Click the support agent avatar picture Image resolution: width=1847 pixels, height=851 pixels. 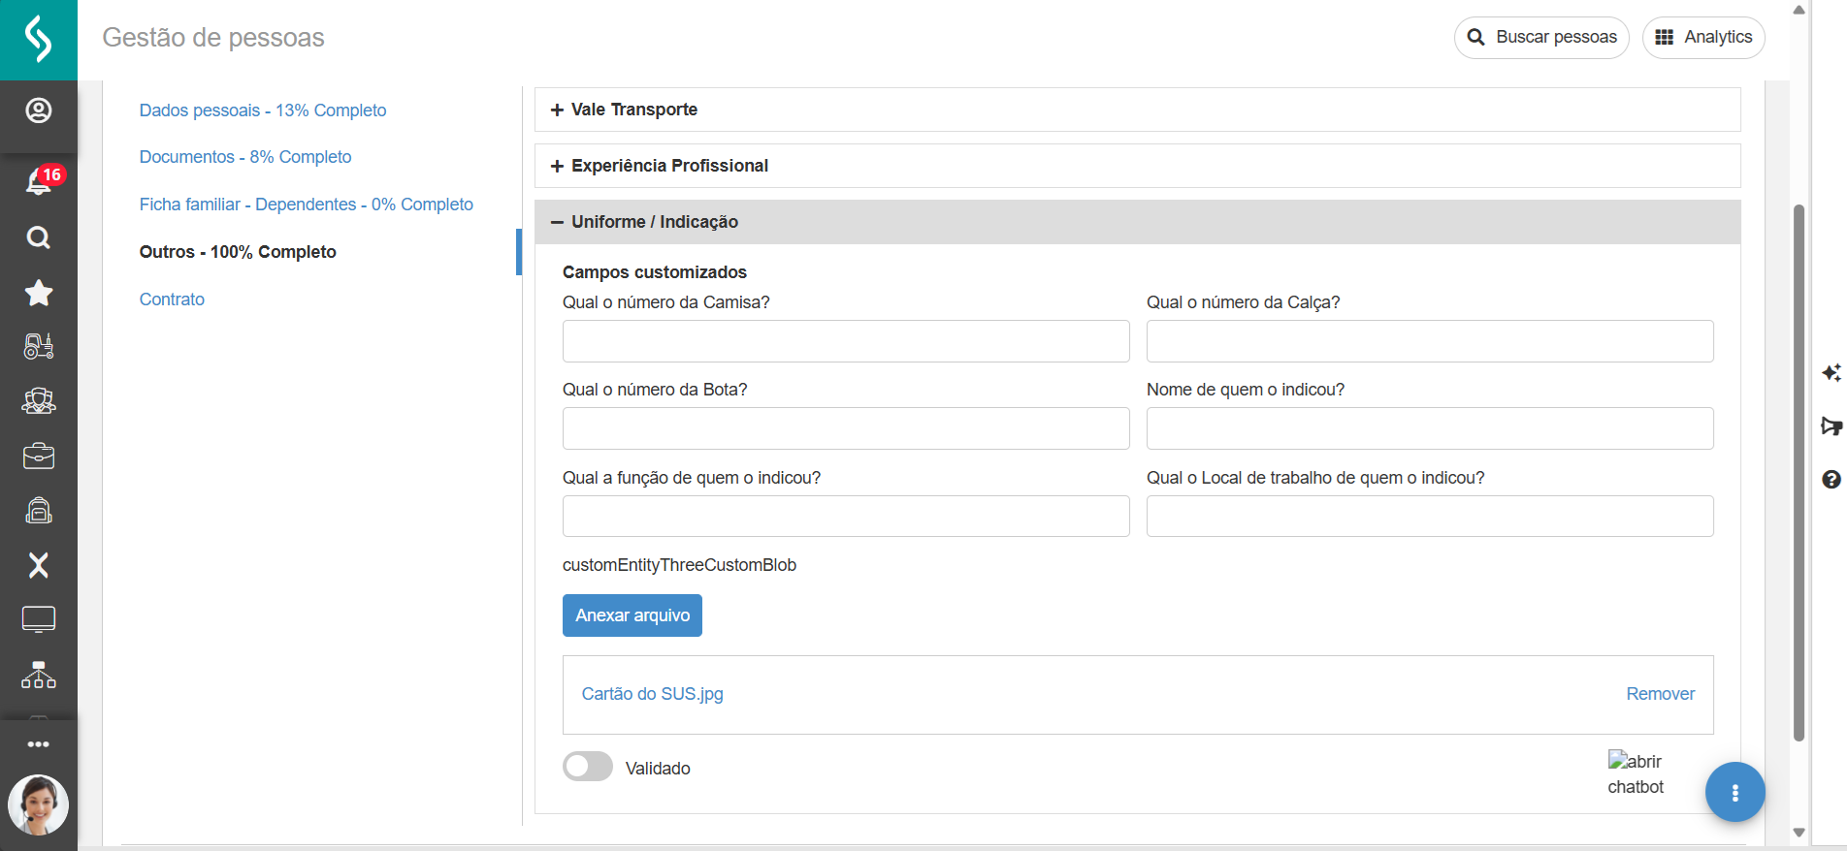(39, 804)
